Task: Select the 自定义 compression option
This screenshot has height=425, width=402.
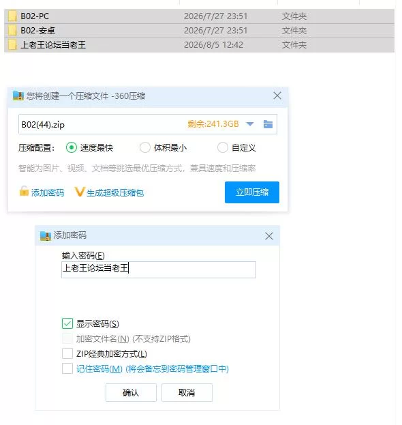Action: [x=223, y=148]
